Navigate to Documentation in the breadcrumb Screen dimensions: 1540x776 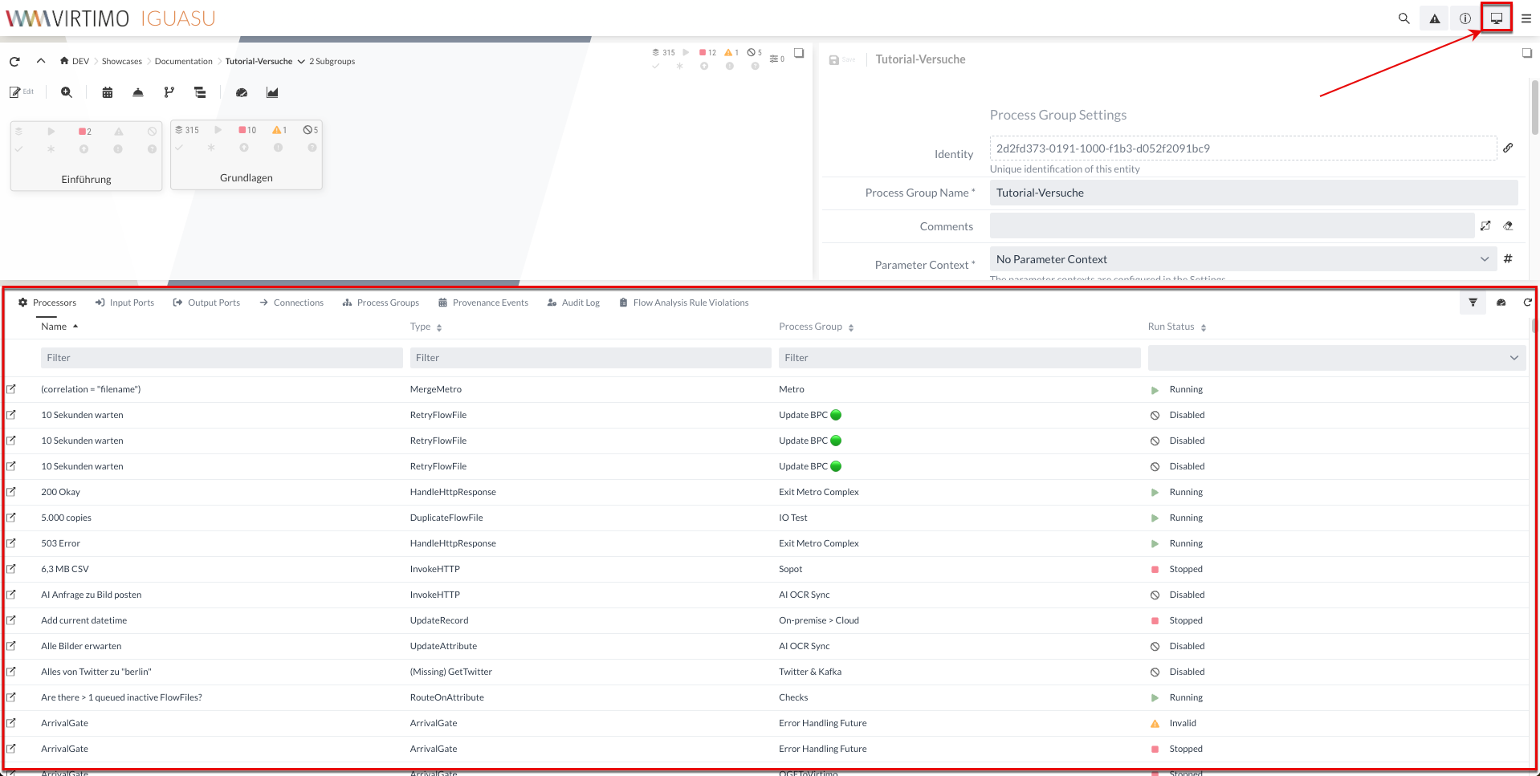183,62
